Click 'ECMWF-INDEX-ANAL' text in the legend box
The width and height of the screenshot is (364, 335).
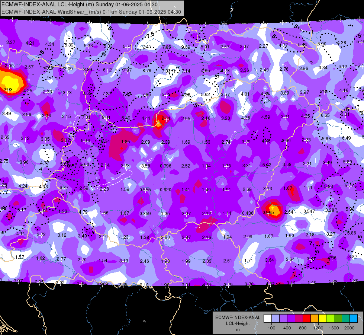[238, 318]
